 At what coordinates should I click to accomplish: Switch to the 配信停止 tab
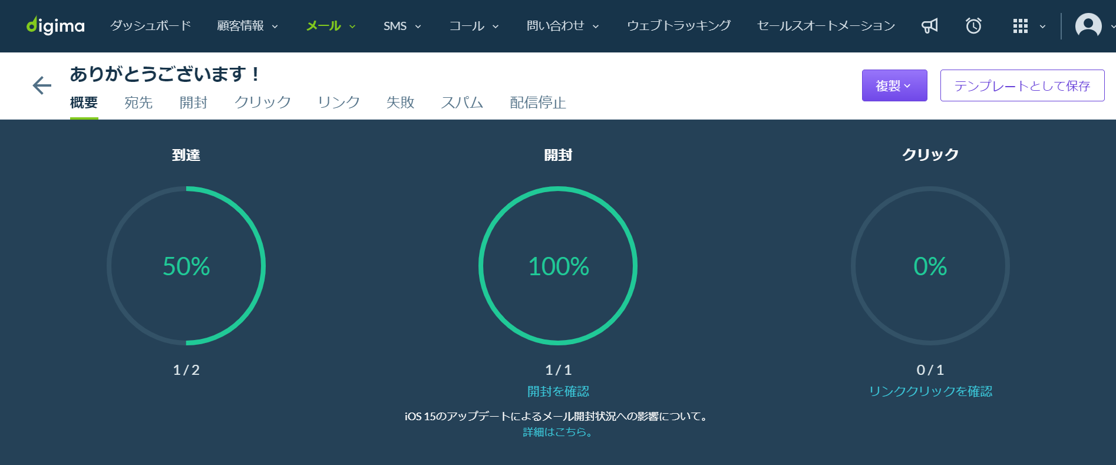[538, 103]
